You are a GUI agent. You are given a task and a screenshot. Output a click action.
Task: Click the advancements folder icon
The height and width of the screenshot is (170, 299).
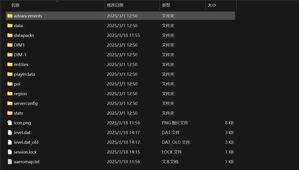pyautogui.click(x=10, y=16)
